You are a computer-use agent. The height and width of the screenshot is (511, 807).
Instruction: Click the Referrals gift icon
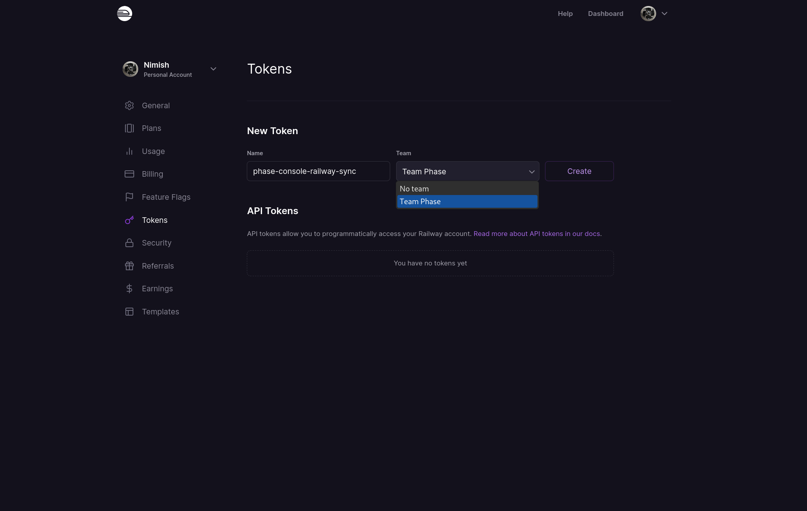tap(129, 266)
